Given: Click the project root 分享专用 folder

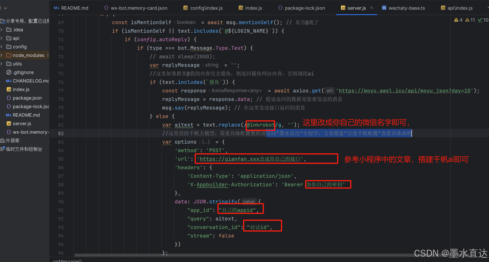Looking at the screenshot, I should [27, 21].
